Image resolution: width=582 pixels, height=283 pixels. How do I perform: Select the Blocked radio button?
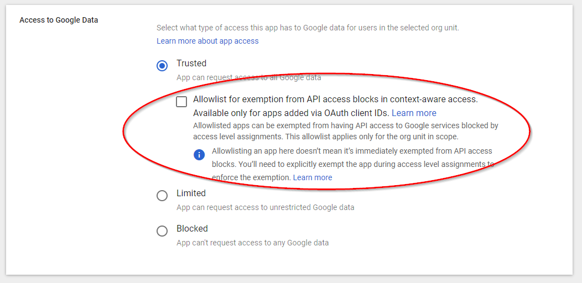click(162, 231)
